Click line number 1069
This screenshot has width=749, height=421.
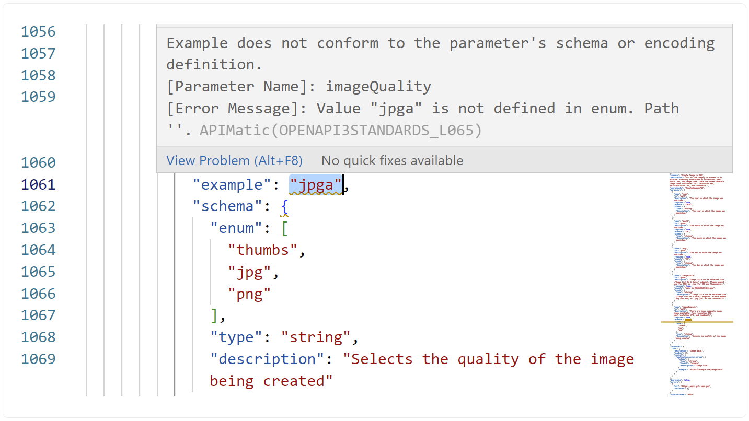(38, 359)
